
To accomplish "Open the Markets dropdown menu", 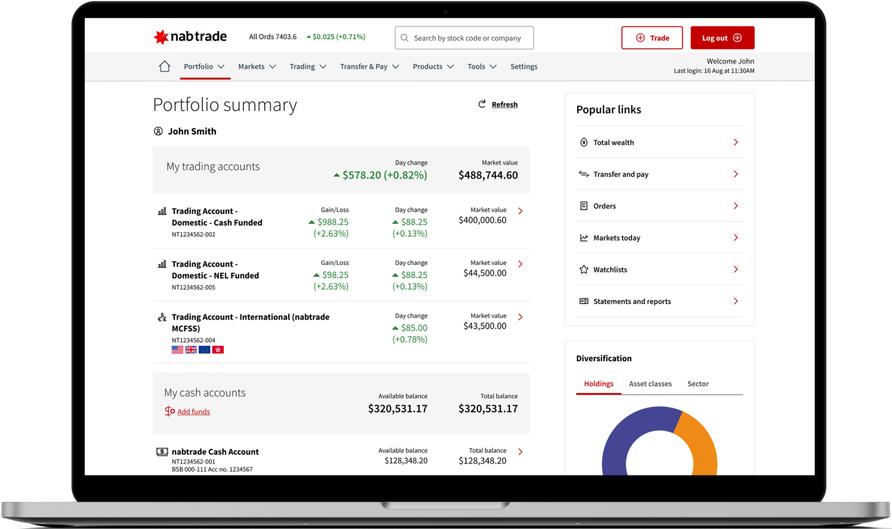I will [256, 66].
